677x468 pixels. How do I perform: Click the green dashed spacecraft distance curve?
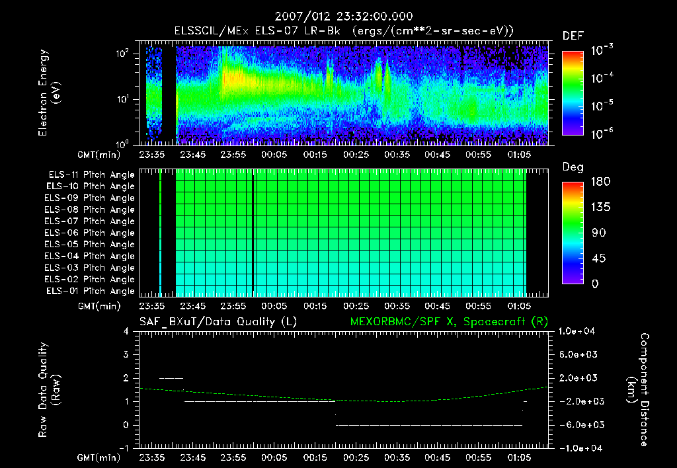[x=343, y=399]
